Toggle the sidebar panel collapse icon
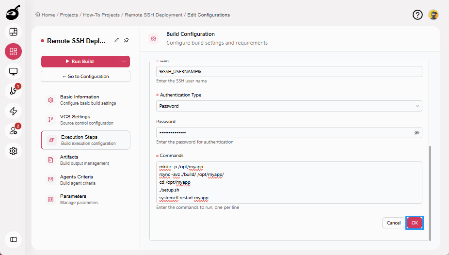 (x=14, y=239)
